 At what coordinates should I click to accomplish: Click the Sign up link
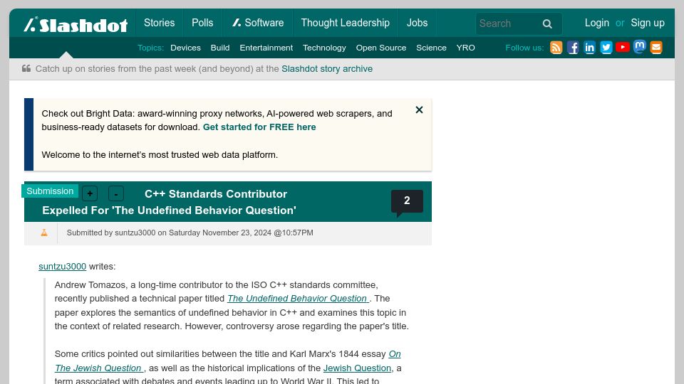click(x=648, y=23)
